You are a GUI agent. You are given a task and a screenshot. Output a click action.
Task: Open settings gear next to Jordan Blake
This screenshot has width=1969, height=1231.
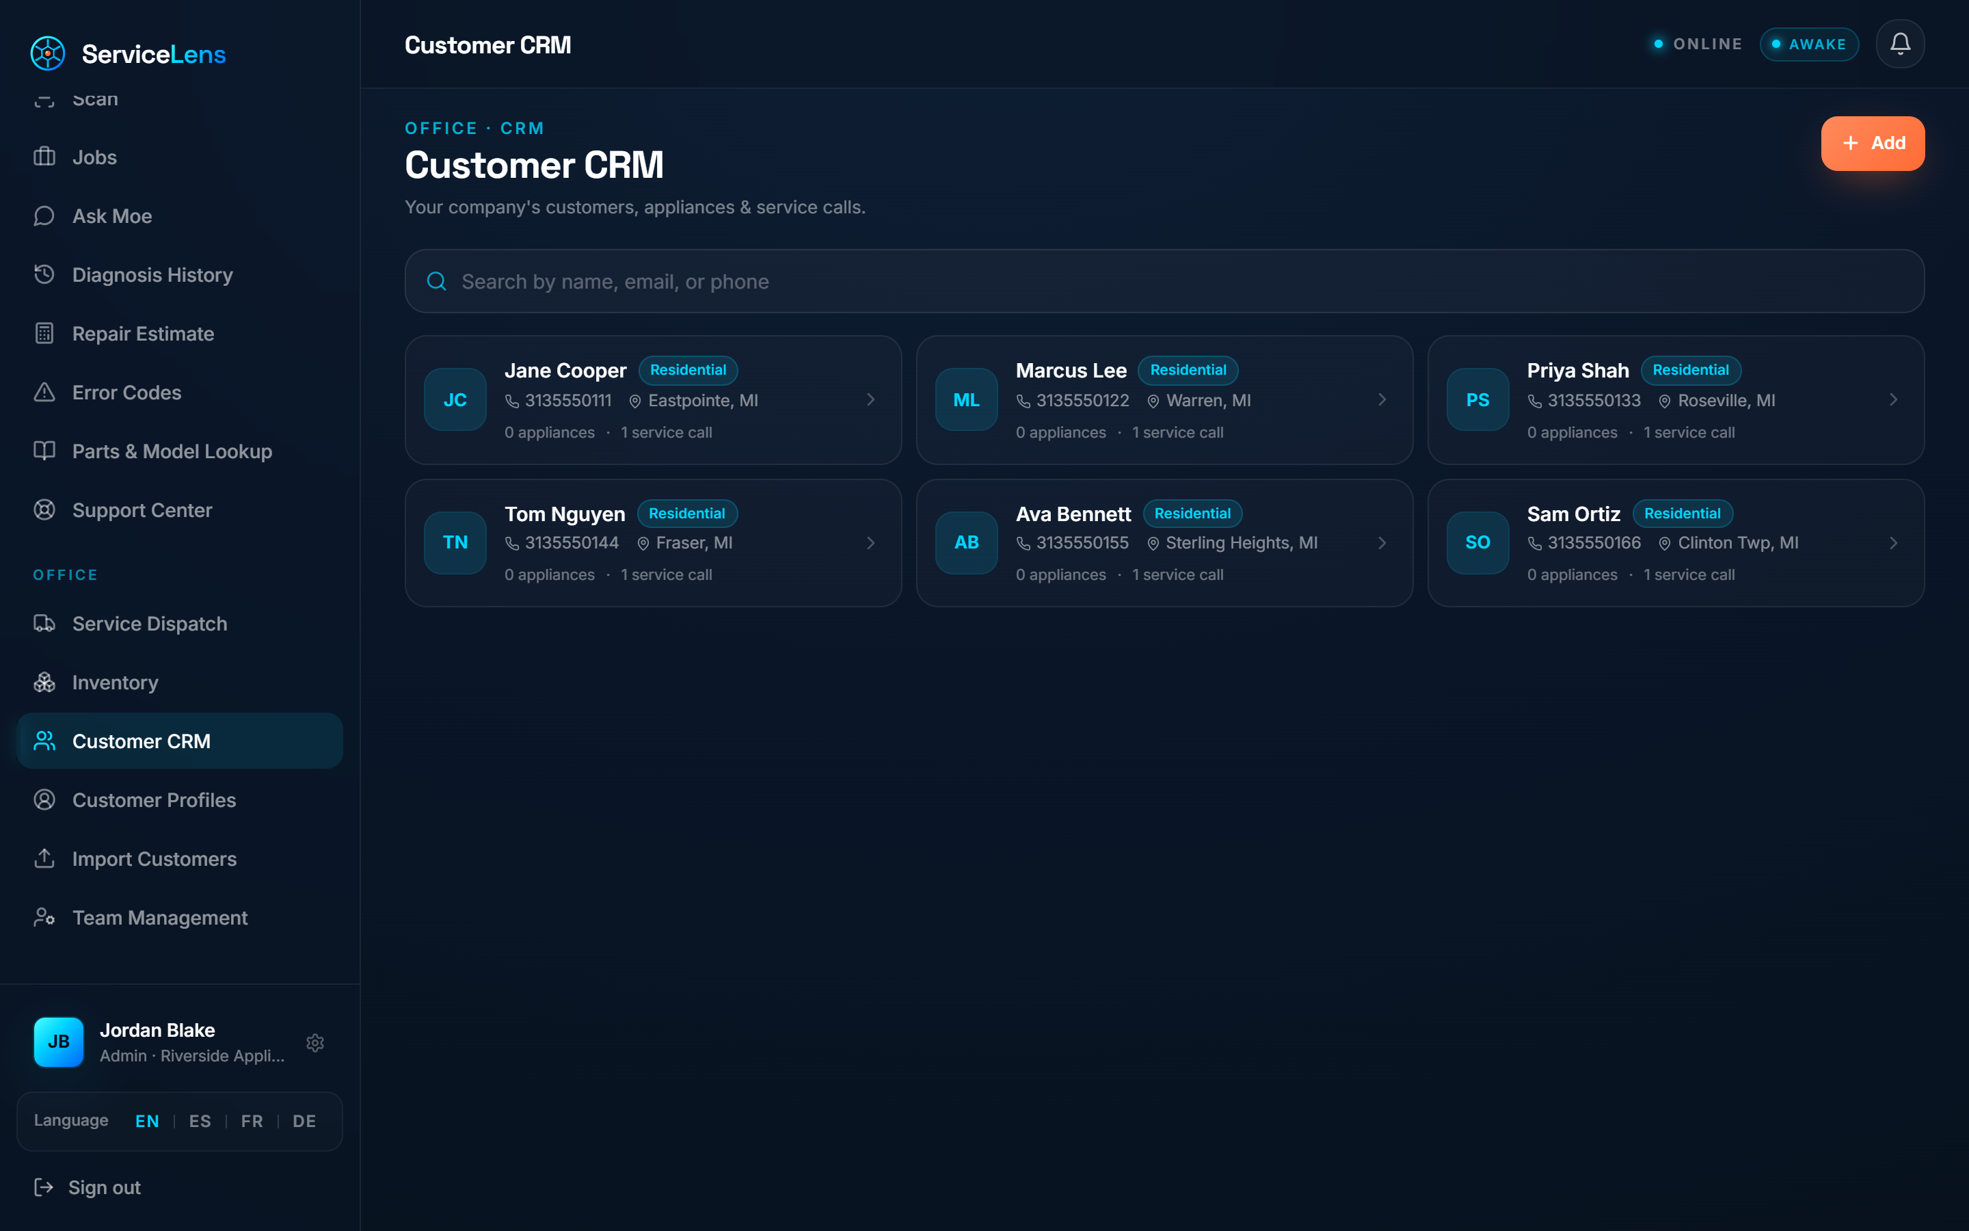pos(316,1043)
